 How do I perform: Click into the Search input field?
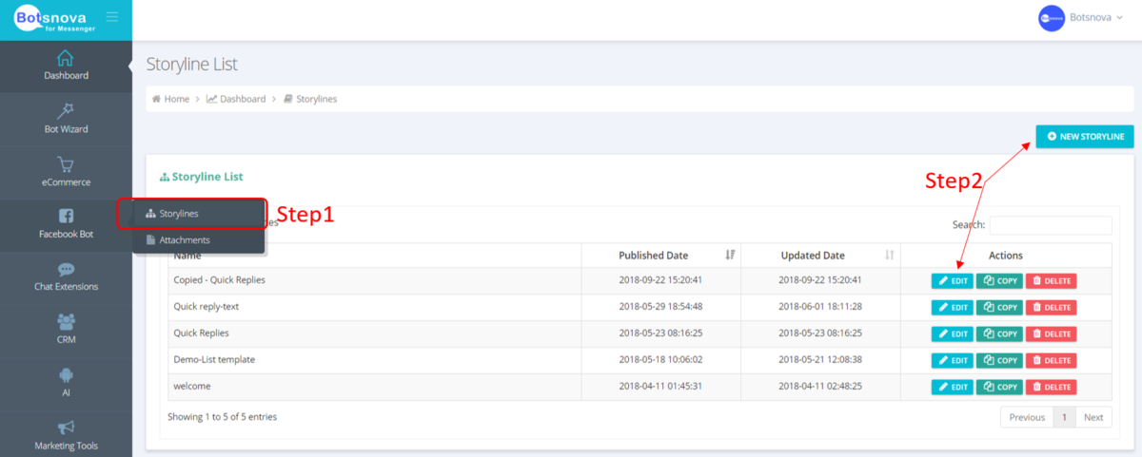pos(1050,225)
